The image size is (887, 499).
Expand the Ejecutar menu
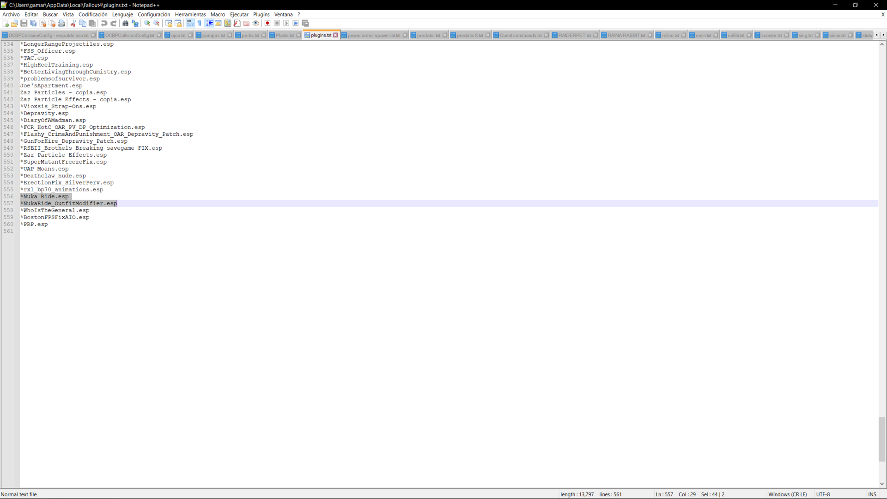coord(239,14)
